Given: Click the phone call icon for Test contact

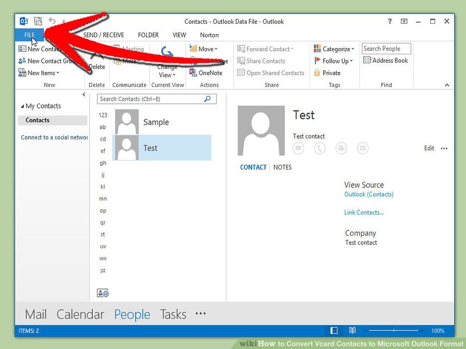Looking at the screenshot, I should click(319, 148).
